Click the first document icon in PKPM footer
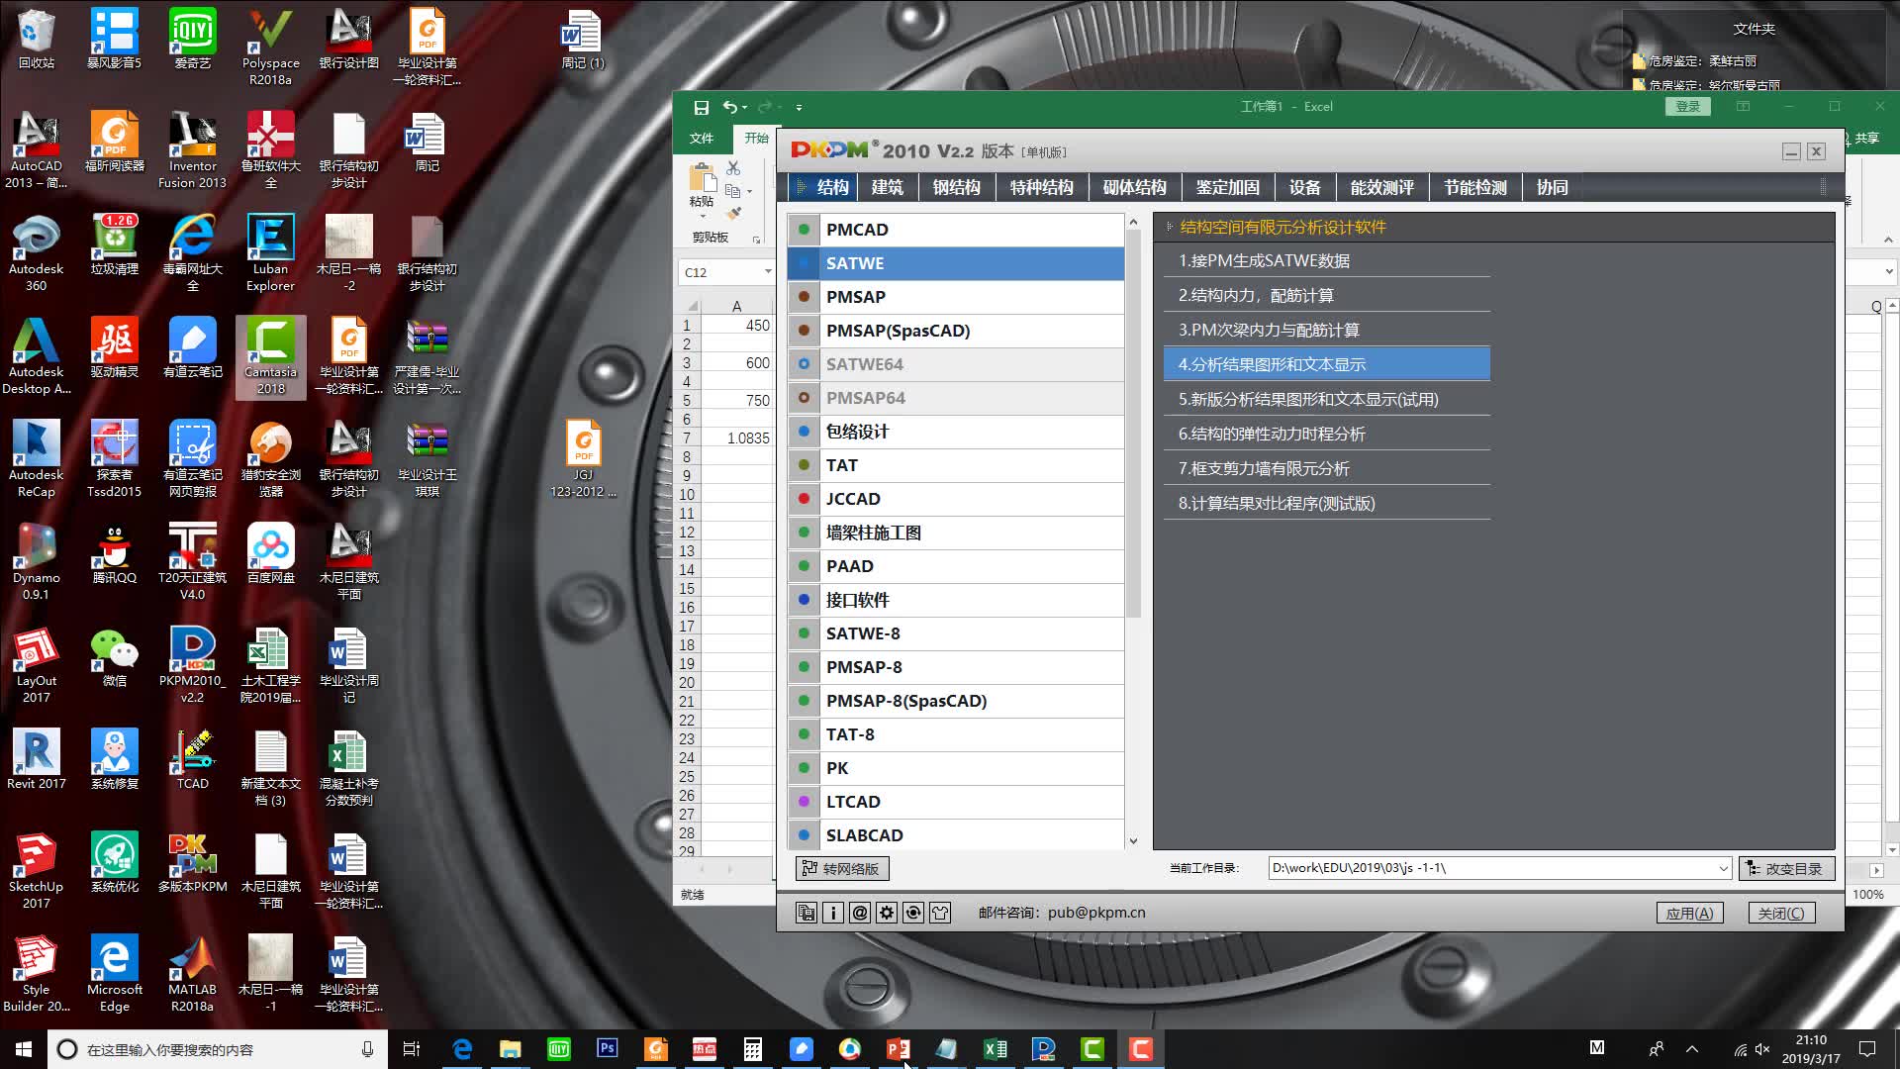The width and height of the screenshot is (1900, 1069). (x=807, y=913)
